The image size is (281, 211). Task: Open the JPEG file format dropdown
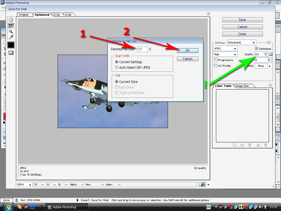[225, 49]
